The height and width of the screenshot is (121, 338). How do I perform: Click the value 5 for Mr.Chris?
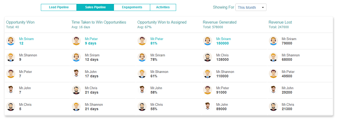click(20, 109)
